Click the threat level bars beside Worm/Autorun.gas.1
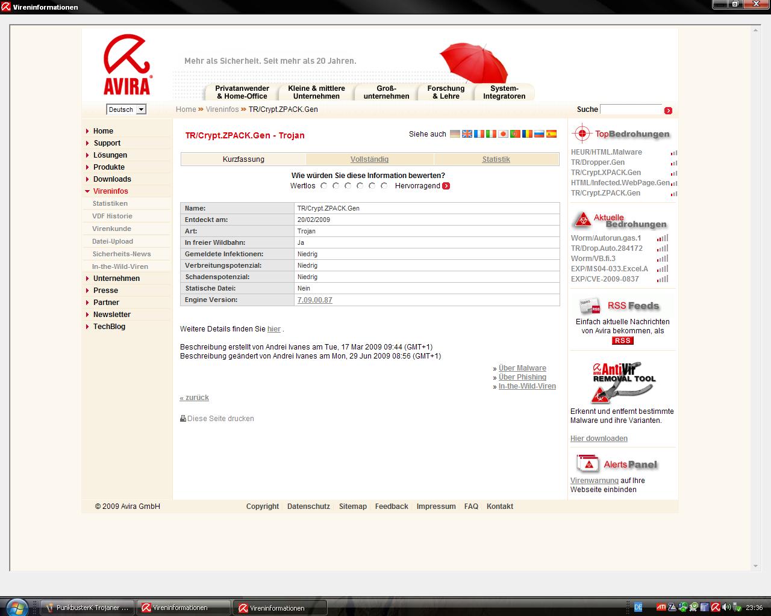 [x=663, y=238]
